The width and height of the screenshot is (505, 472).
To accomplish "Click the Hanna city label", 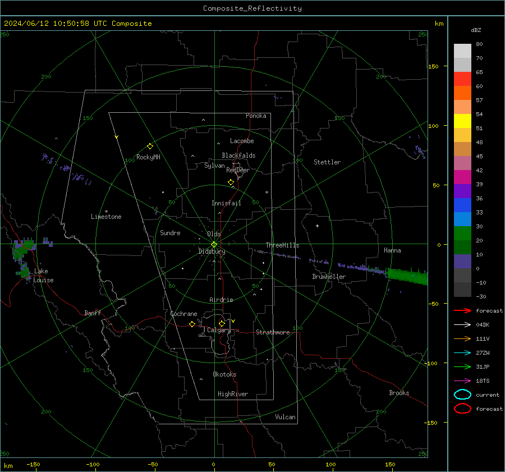I will [392, 250].
